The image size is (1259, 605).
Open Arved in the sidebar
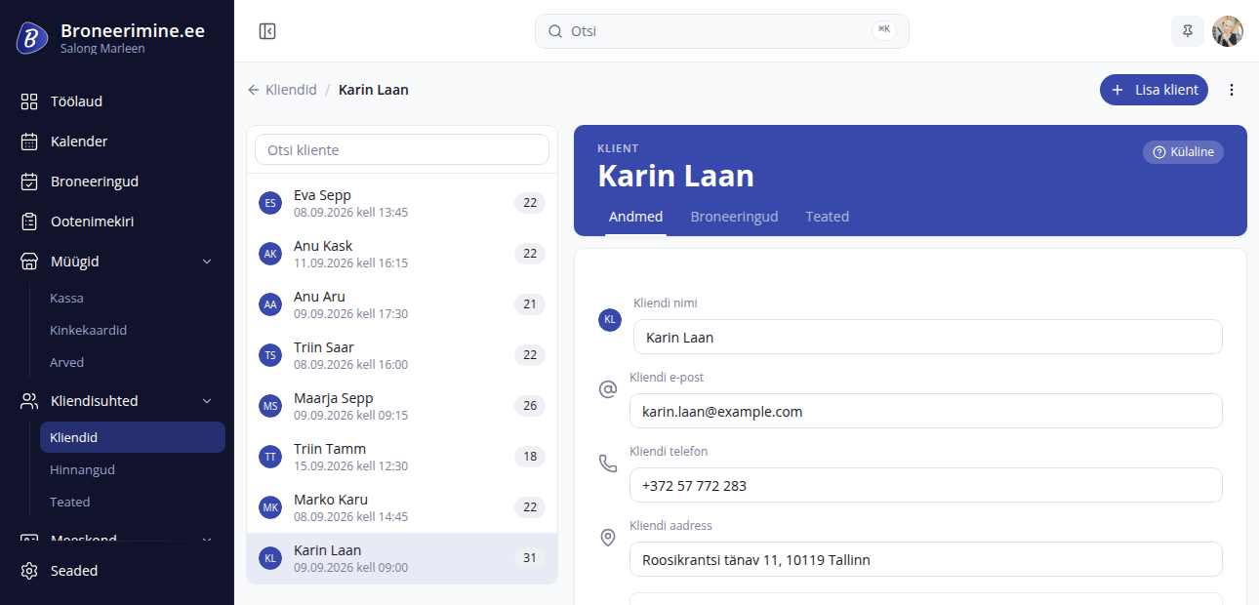132,363
